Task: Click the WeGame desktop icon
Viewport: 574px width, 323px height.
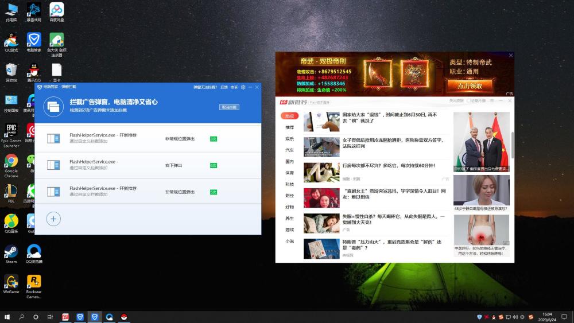Action: coord(11,284)
